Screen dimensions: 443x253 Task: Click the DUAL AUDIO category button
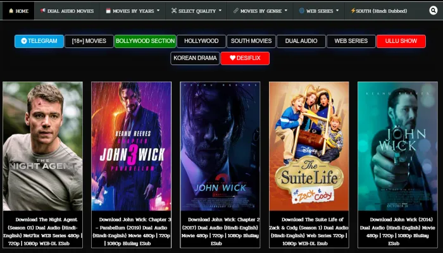click(301, 41)
